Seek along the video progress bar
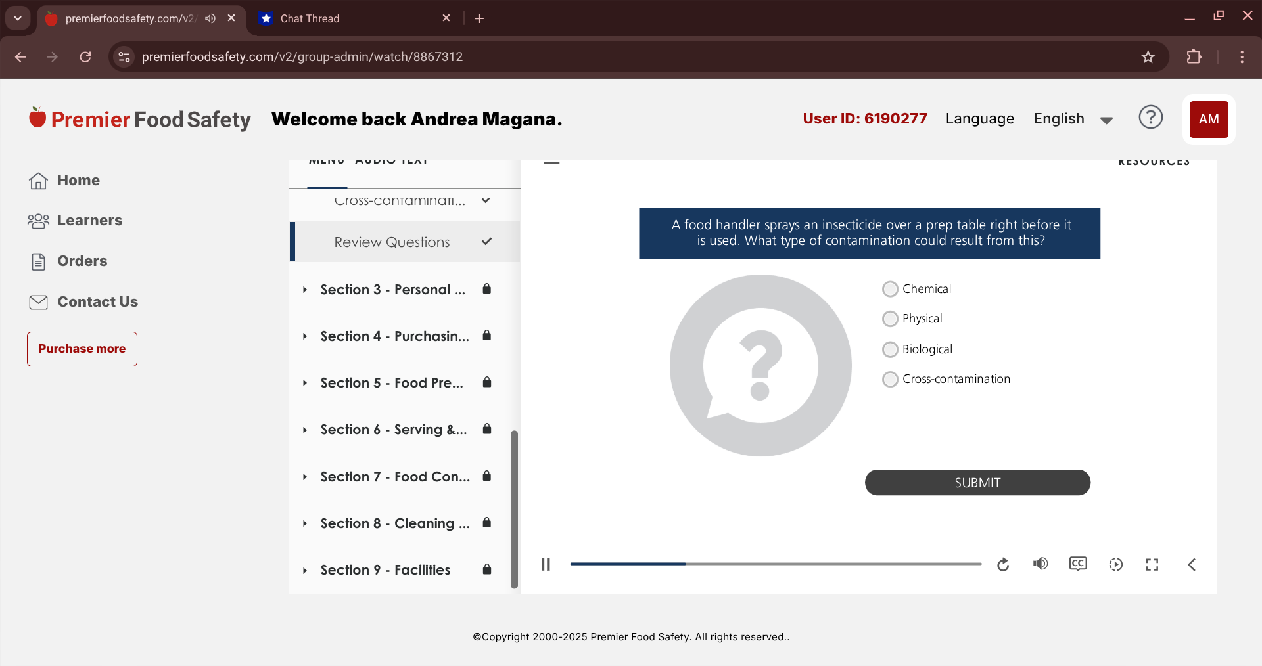Viewport: 1262px width, 666px height. [x=776, y=564]
